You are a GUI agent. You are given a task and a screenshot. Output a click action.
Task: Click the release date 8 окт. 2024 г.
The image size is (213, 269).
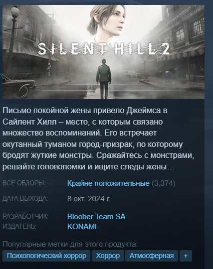[x=89, y=199]
